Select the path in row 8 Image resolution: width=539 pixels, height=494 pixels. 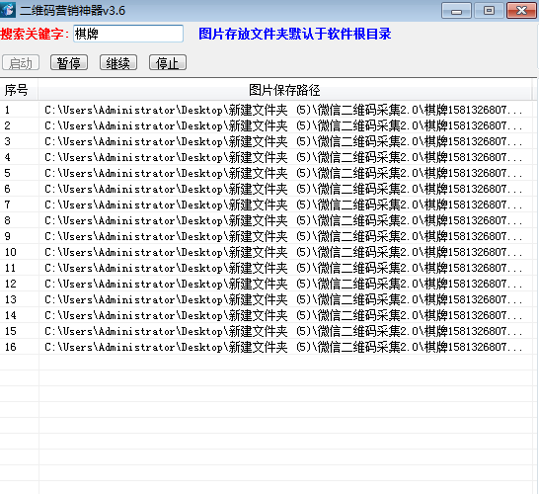pos(283,220)
